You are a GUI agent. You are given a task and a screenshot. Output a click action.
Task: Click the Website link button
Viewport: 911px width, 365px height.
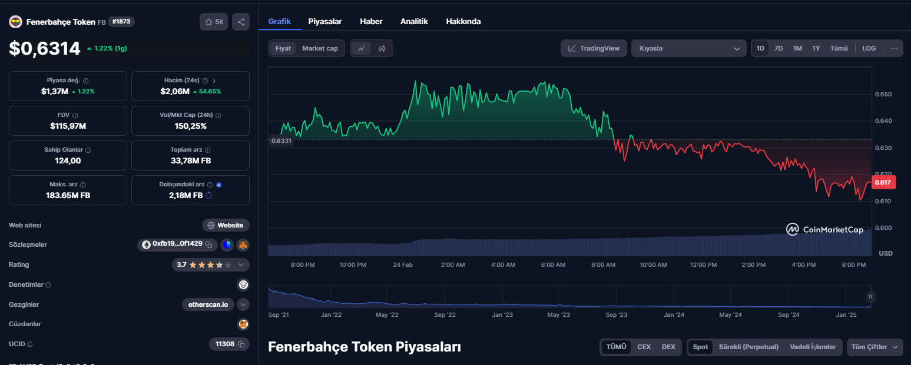[x=226, y=225]
